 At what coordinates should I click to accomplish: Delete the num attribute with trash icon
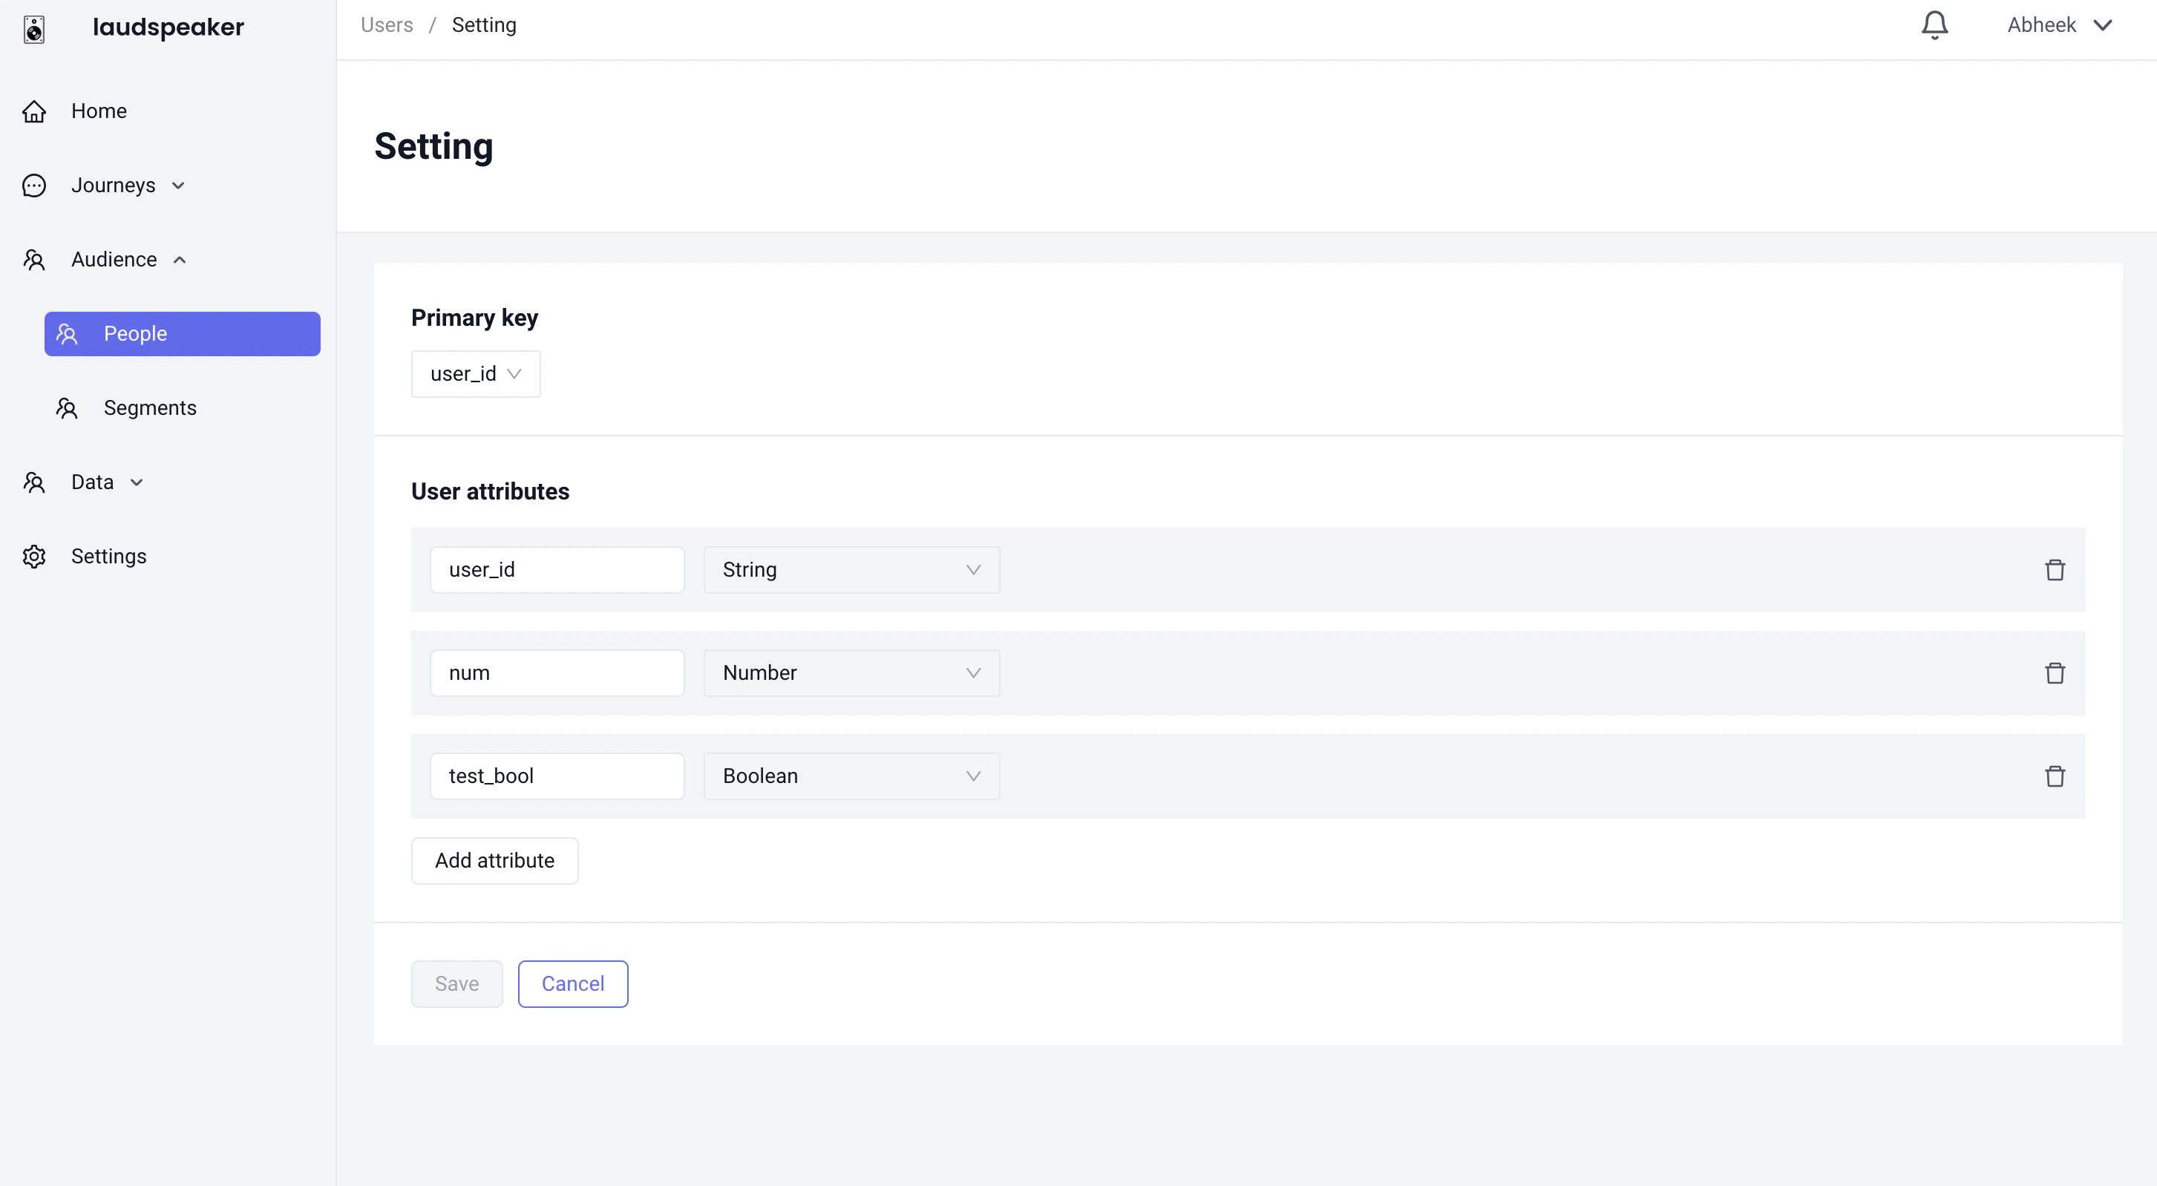(2054, 673)
